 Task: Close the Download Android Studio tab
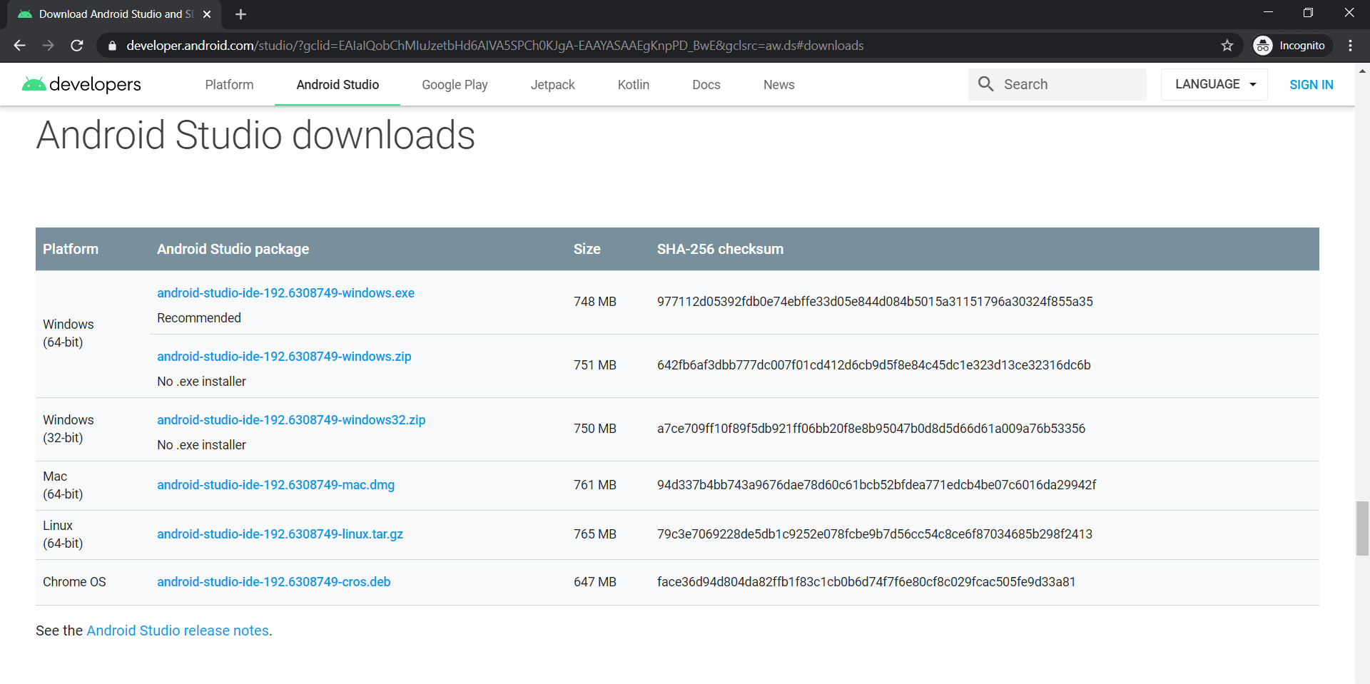207,14
